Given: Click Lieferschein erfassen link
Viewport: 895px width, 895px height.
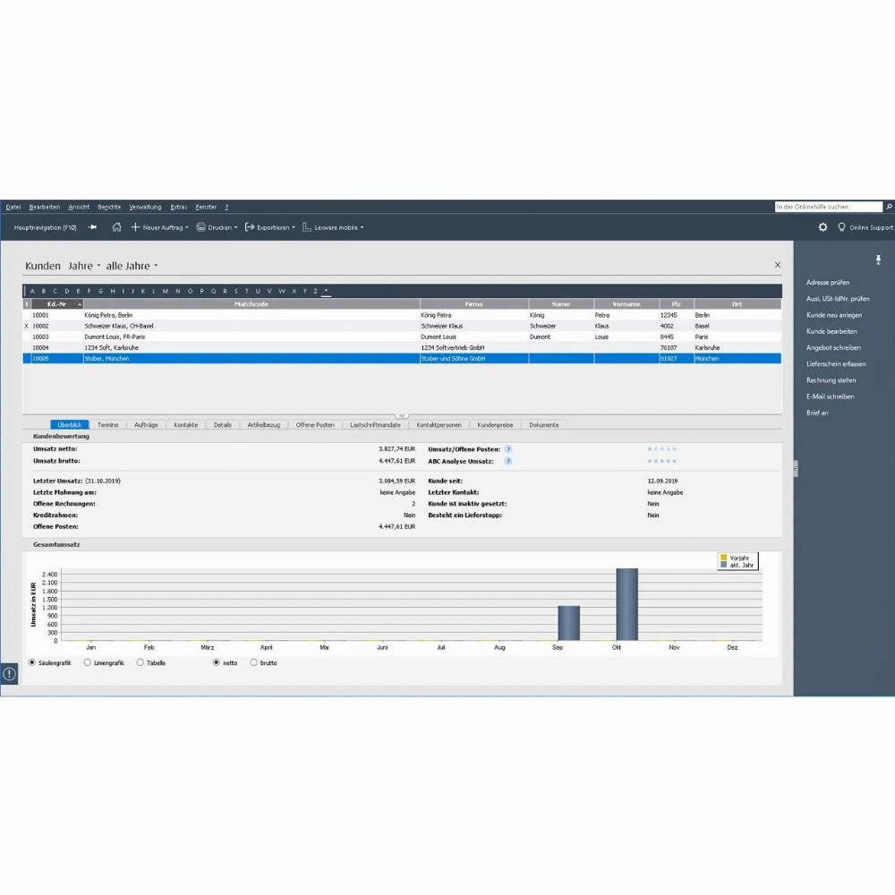Looking at the screenshot, I should [x=836, y=363].
